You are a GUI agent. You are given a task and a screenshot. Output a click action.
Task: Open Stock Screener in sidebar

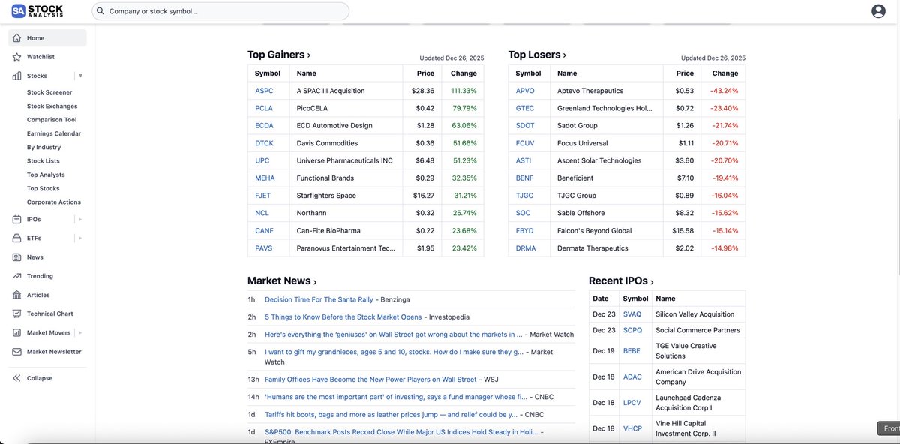(49, 92)
